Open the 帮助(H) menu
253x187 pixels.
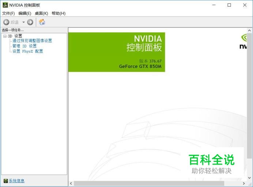(58, 14)
